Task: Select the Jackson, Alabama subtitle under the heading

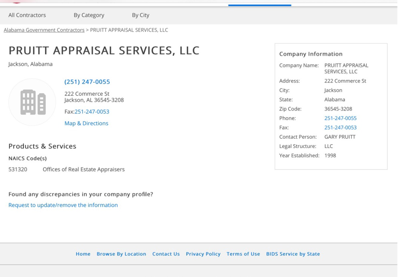Action: click(30, 64)
